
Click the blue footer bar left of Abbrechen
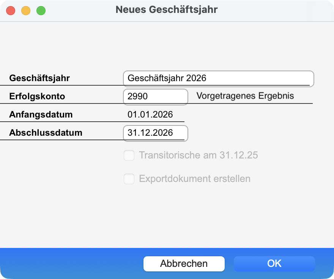(x=68, y=263)
